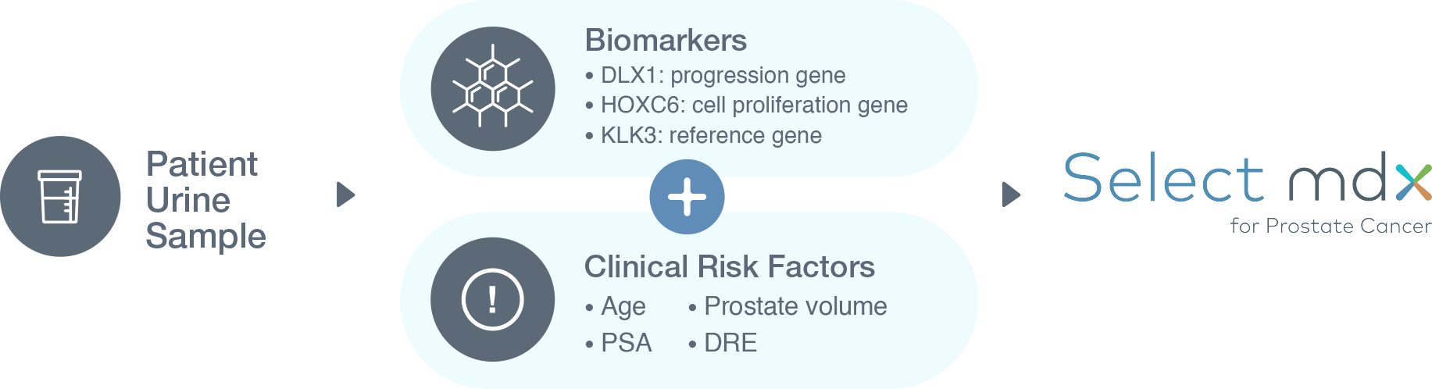Click the arrow after Patient Urine Sample
Image resolution: width=1432 pixels, height=389 pixels.
[x=346, y=194]
